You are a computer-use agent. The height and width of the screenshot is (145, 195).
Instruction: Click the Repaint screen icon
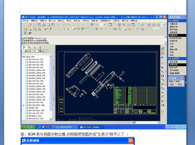pyautogui.click(x=110, y=25)
